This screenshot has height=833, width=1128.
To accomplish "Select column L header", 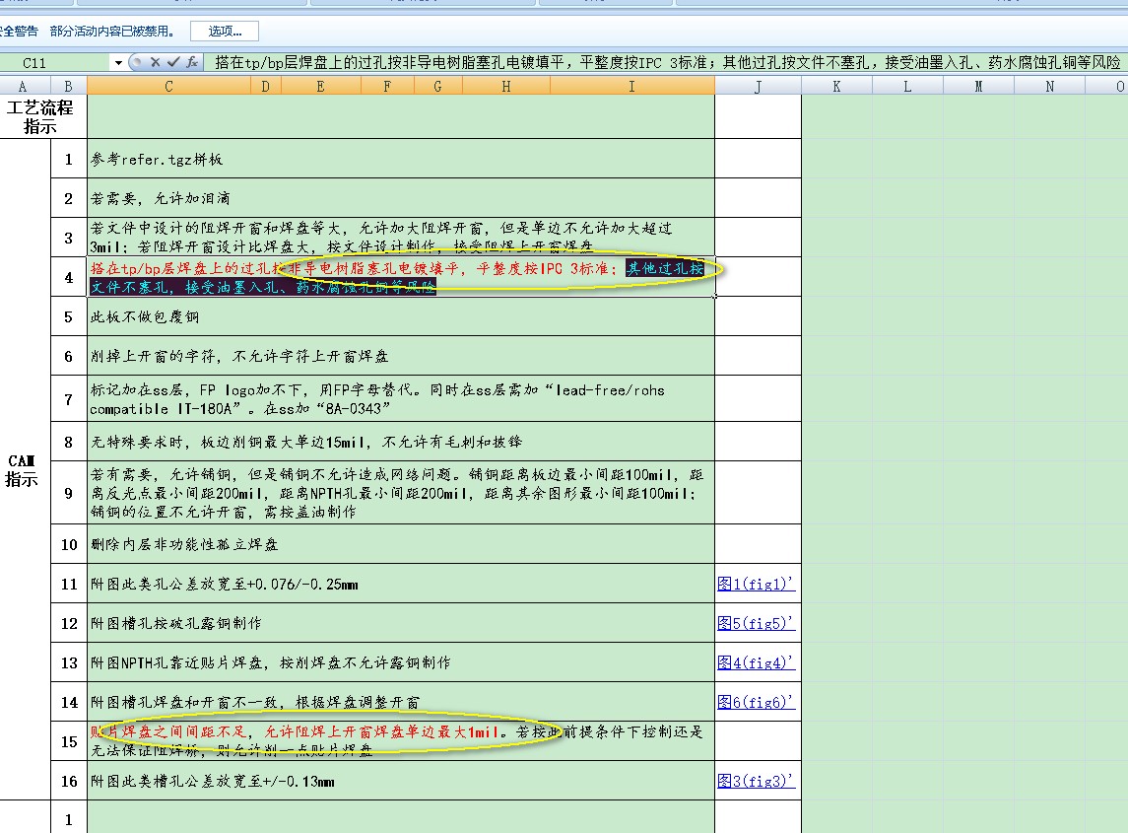I will [907, 87].
